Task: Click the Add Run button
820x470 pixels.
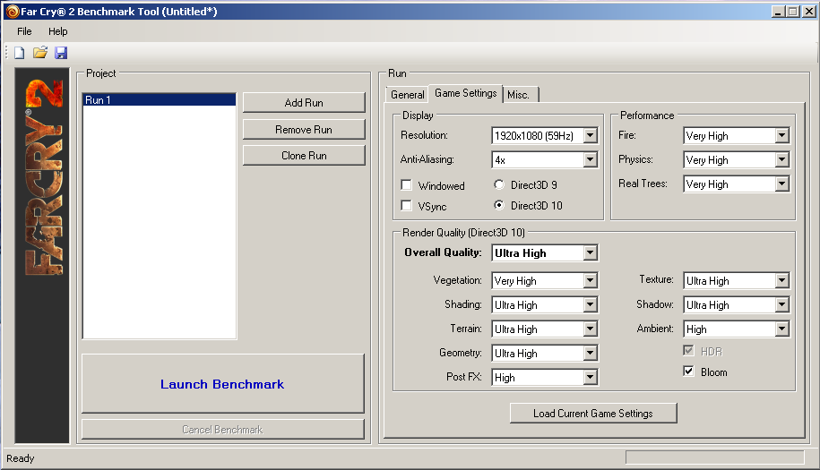Action: click(304, 103)
